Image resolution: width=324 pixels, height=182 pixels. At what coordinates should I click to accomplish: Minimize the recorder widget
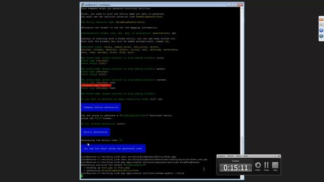pyautogui.click(x=275, y=156)
